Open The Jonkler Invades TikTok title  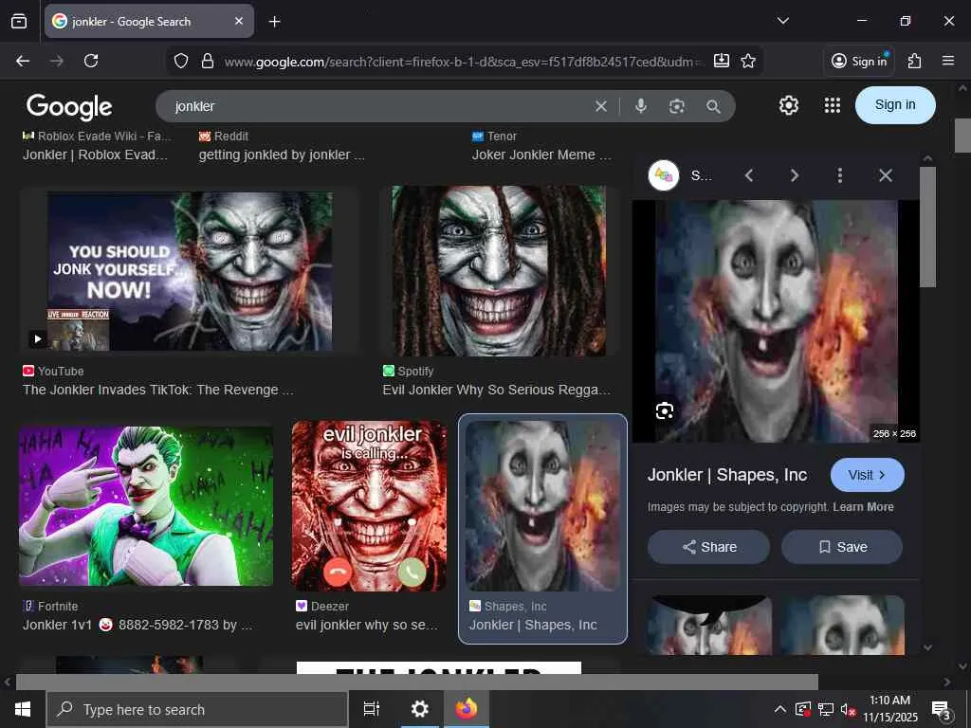[158, 390]
